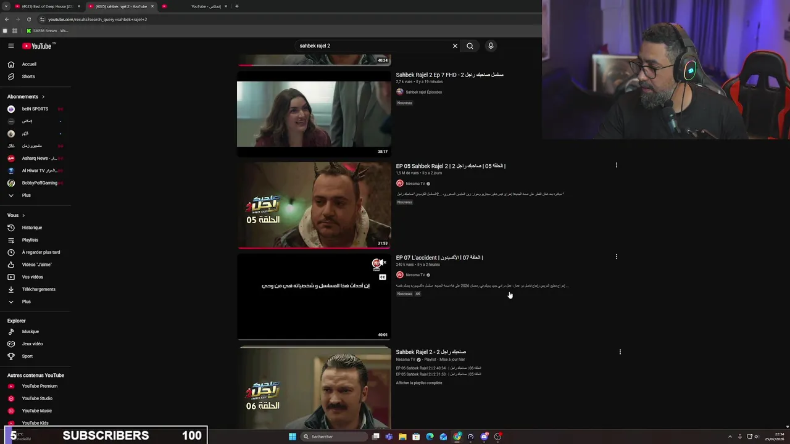Click the playlist thumbnail showing الحلقة 06
The height and width of the screenshot is (444, 790).
point(314,388)
